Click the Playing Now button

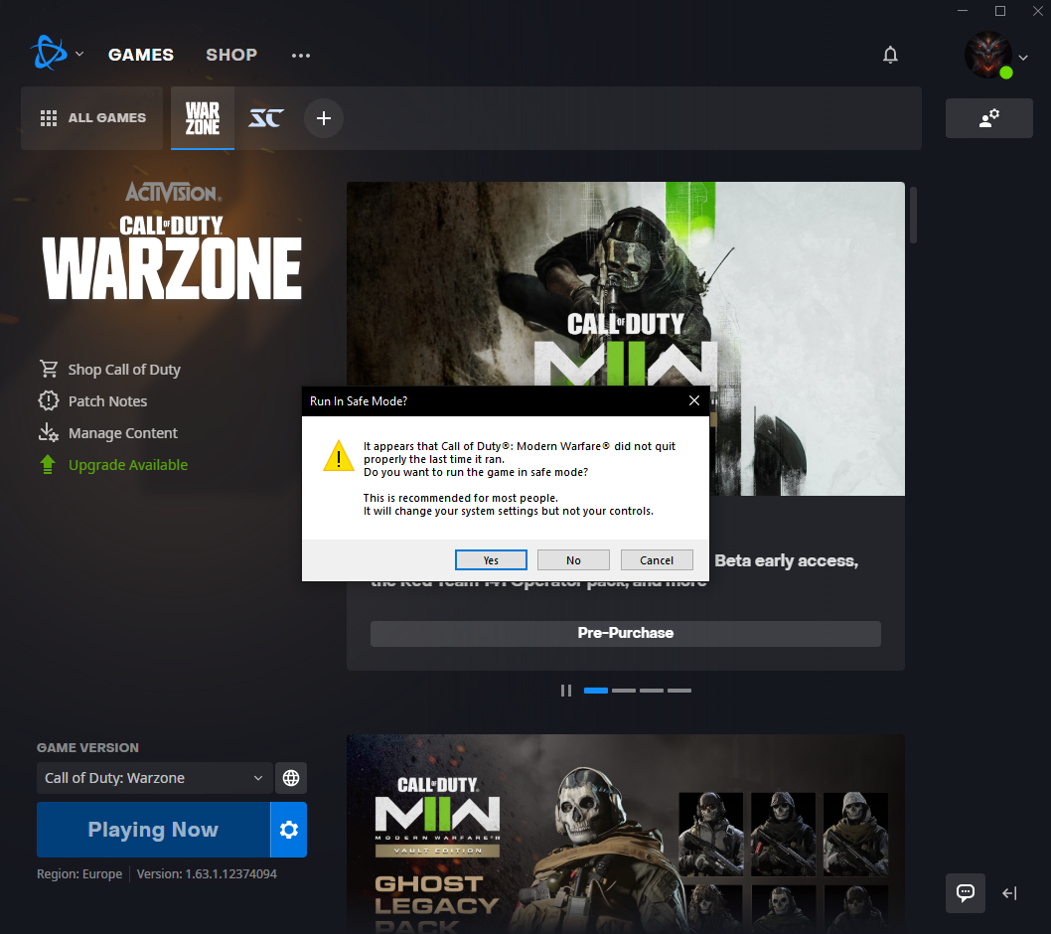(154, 830)
